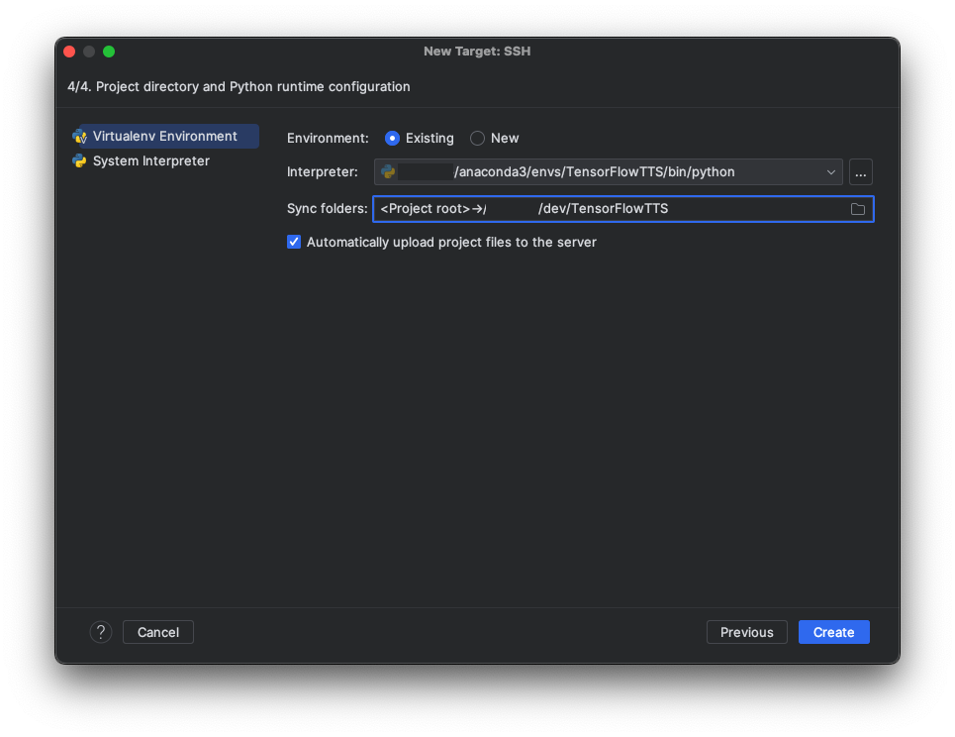Cancel the SSH target setup
The width and height of the screenshot is (955, 737).
point(158,632)
